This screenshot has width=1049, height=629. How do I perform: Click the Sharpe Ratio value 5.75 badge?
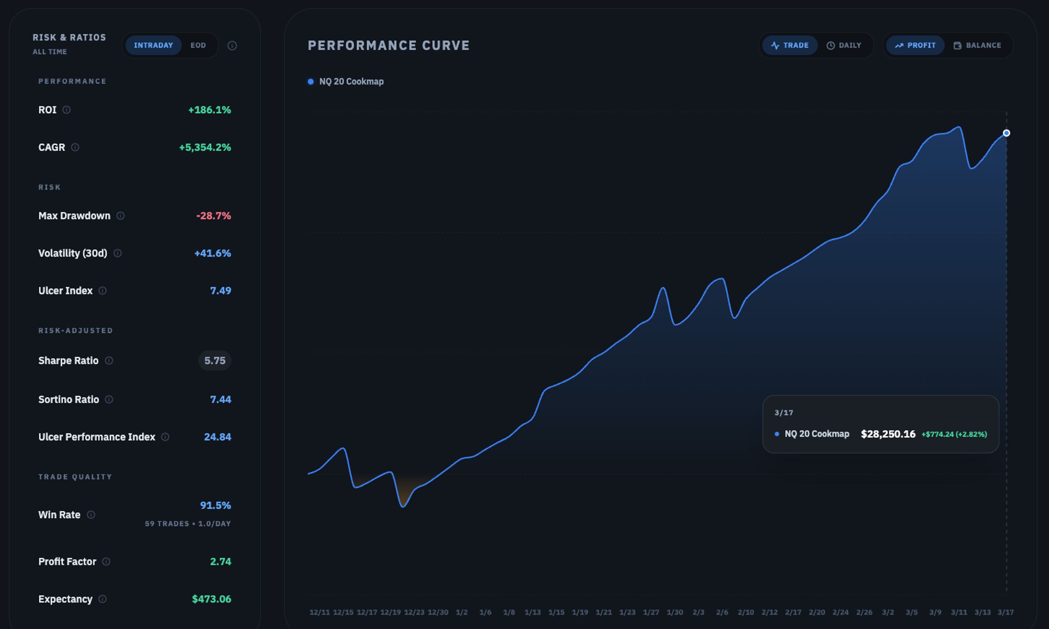(215, 361)
